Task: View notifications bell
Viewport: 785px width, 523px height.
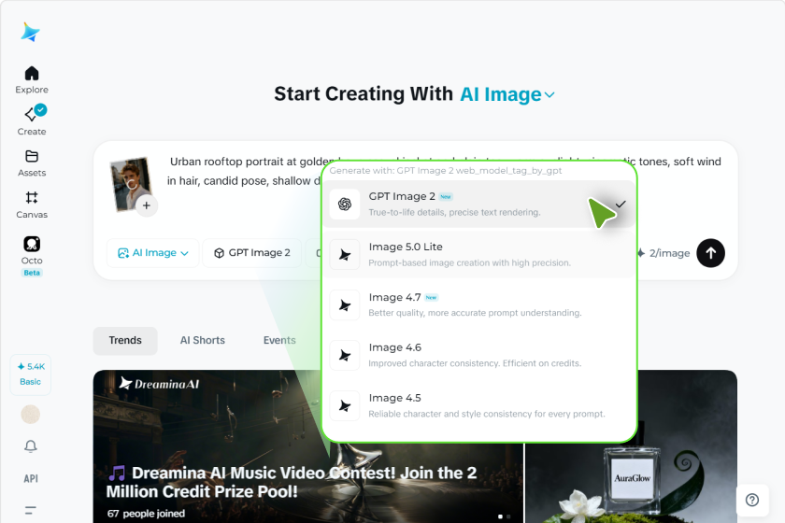Action: point(31,445)
